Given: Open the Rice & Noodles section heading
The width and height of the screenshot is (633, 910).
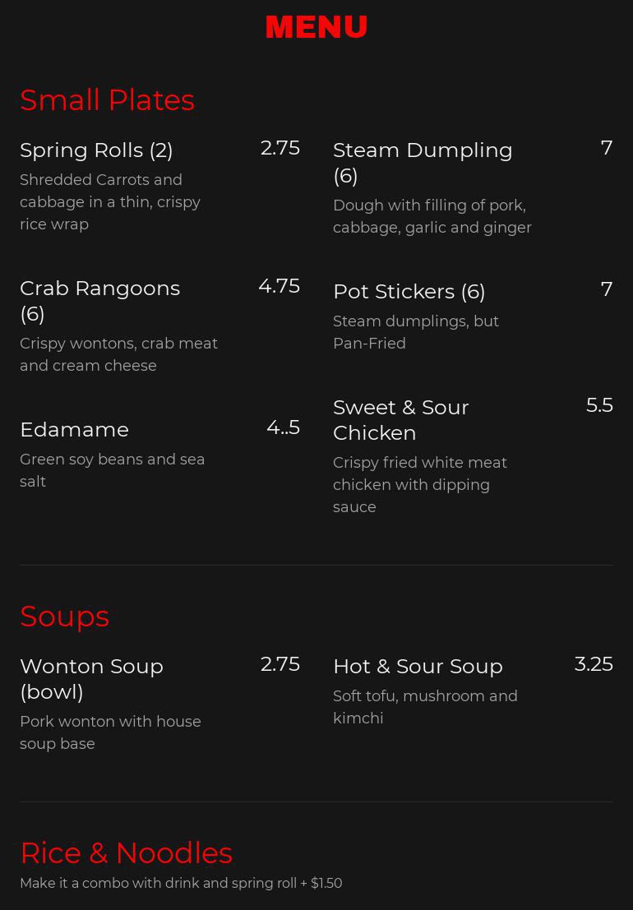Looking at the screenshot, I should [126, 853].
